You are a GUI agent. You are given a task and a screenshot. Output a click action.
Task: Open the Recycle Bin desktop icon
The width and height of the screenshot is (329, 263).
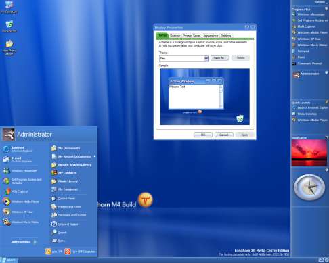click(9, 26)
